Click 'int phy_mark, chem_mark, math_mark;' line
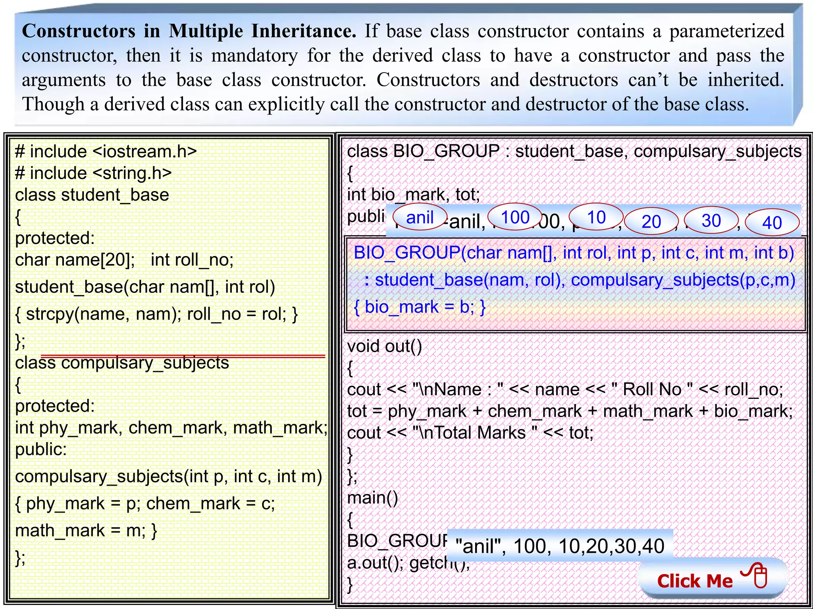 (x=171, y=428)
